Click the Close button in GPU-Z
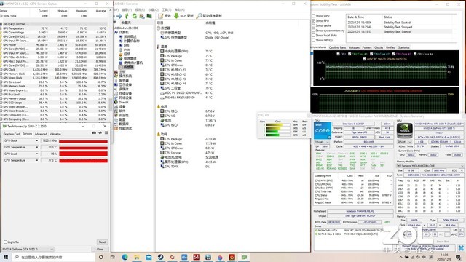 100,249
